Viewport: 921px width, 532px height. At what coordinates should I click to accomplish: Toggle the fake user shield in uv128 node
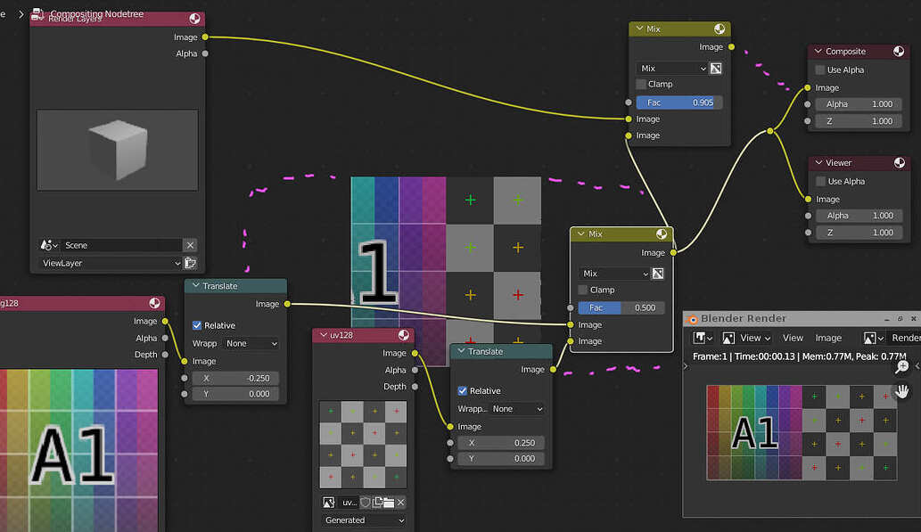click(x=366, y=502)
